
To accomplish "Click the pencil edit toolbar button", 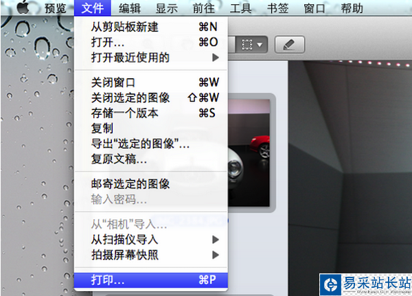I will [x=290, y=45].
